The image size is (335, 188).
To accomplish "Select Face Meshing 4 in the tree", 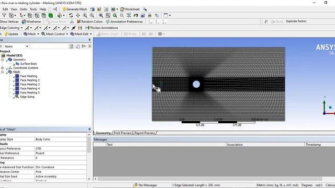I will point(30,88).
